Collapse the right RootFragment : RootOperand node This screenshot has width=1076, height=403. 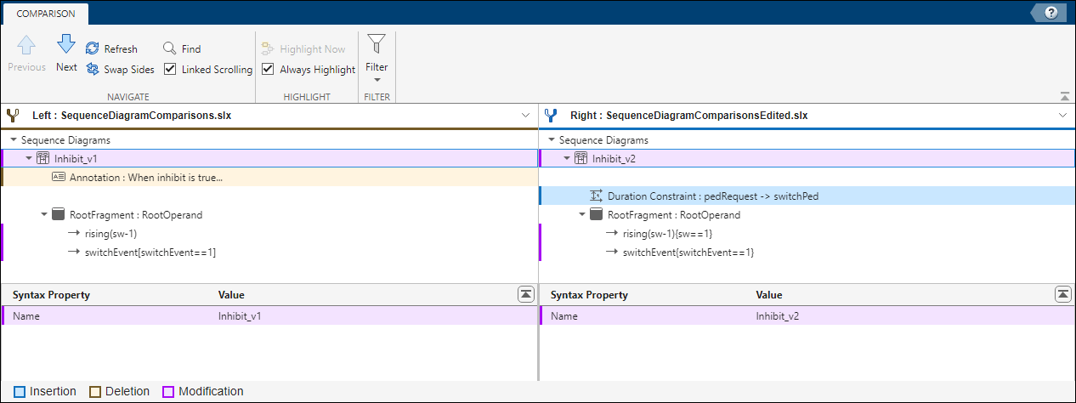(581, 215)
